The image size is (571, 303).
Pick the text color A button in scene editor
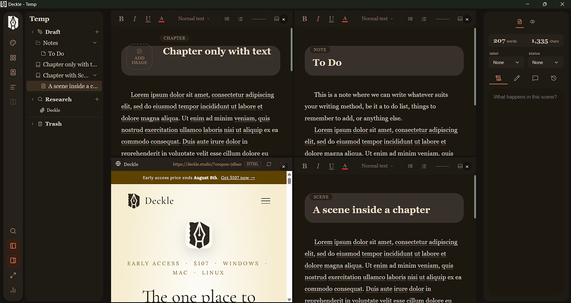click(345, 166)
